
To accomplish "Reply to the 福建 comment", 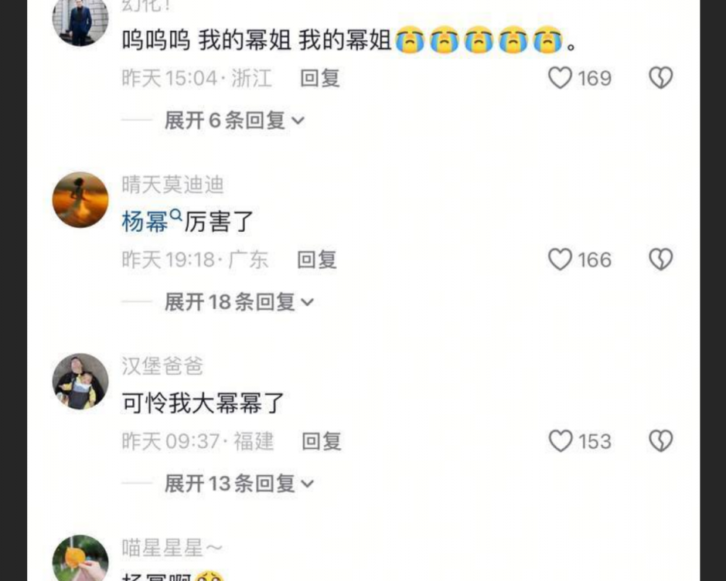I will 322,441.
